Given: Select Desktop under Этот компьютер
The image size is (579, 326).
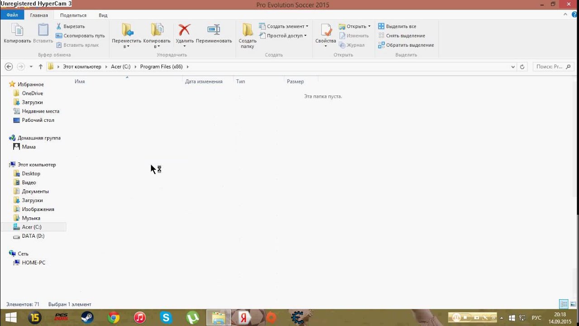Looking at the screenshot, I should pyautogui.click(x=31, y=173).
